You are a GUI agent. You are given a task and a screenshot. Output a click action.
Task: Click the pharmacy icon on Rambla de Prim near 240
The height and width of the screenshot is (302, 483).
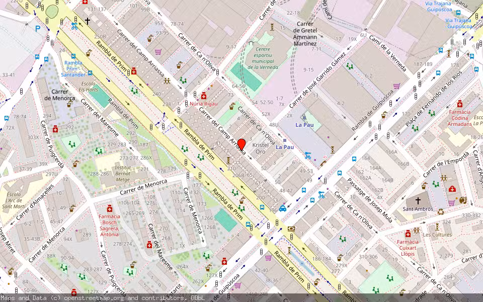pyautogui.click(x=134, y=71)
